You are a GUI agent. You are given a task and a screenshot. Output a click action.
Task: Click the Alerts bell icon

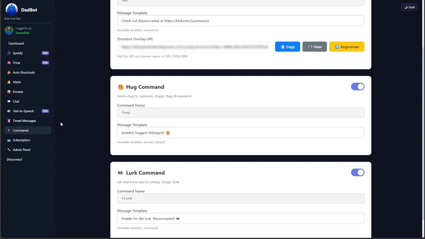[x=9, y=82]
